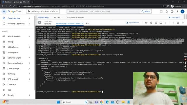Open the notifications bell

pos(167,11)
